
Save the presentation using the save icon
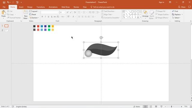4,2
